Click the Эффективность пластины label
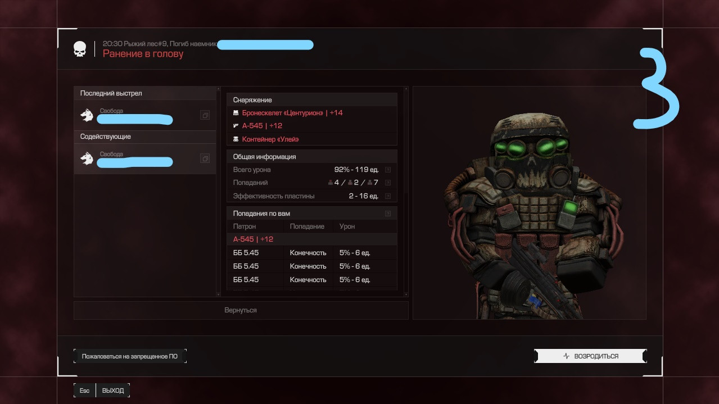 coord(274,196)
